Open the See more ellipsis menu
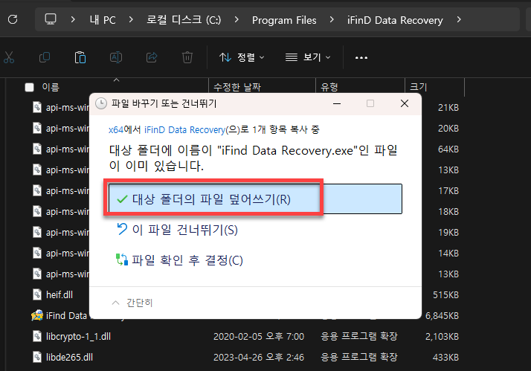531x371 pixels. pos(361,57)
